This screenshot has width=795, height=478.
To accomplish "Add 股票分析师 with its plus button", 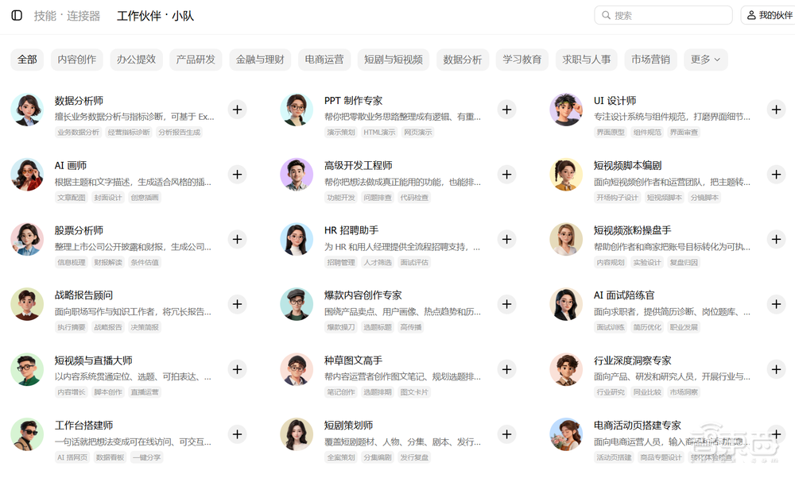I will coord(237,239).
